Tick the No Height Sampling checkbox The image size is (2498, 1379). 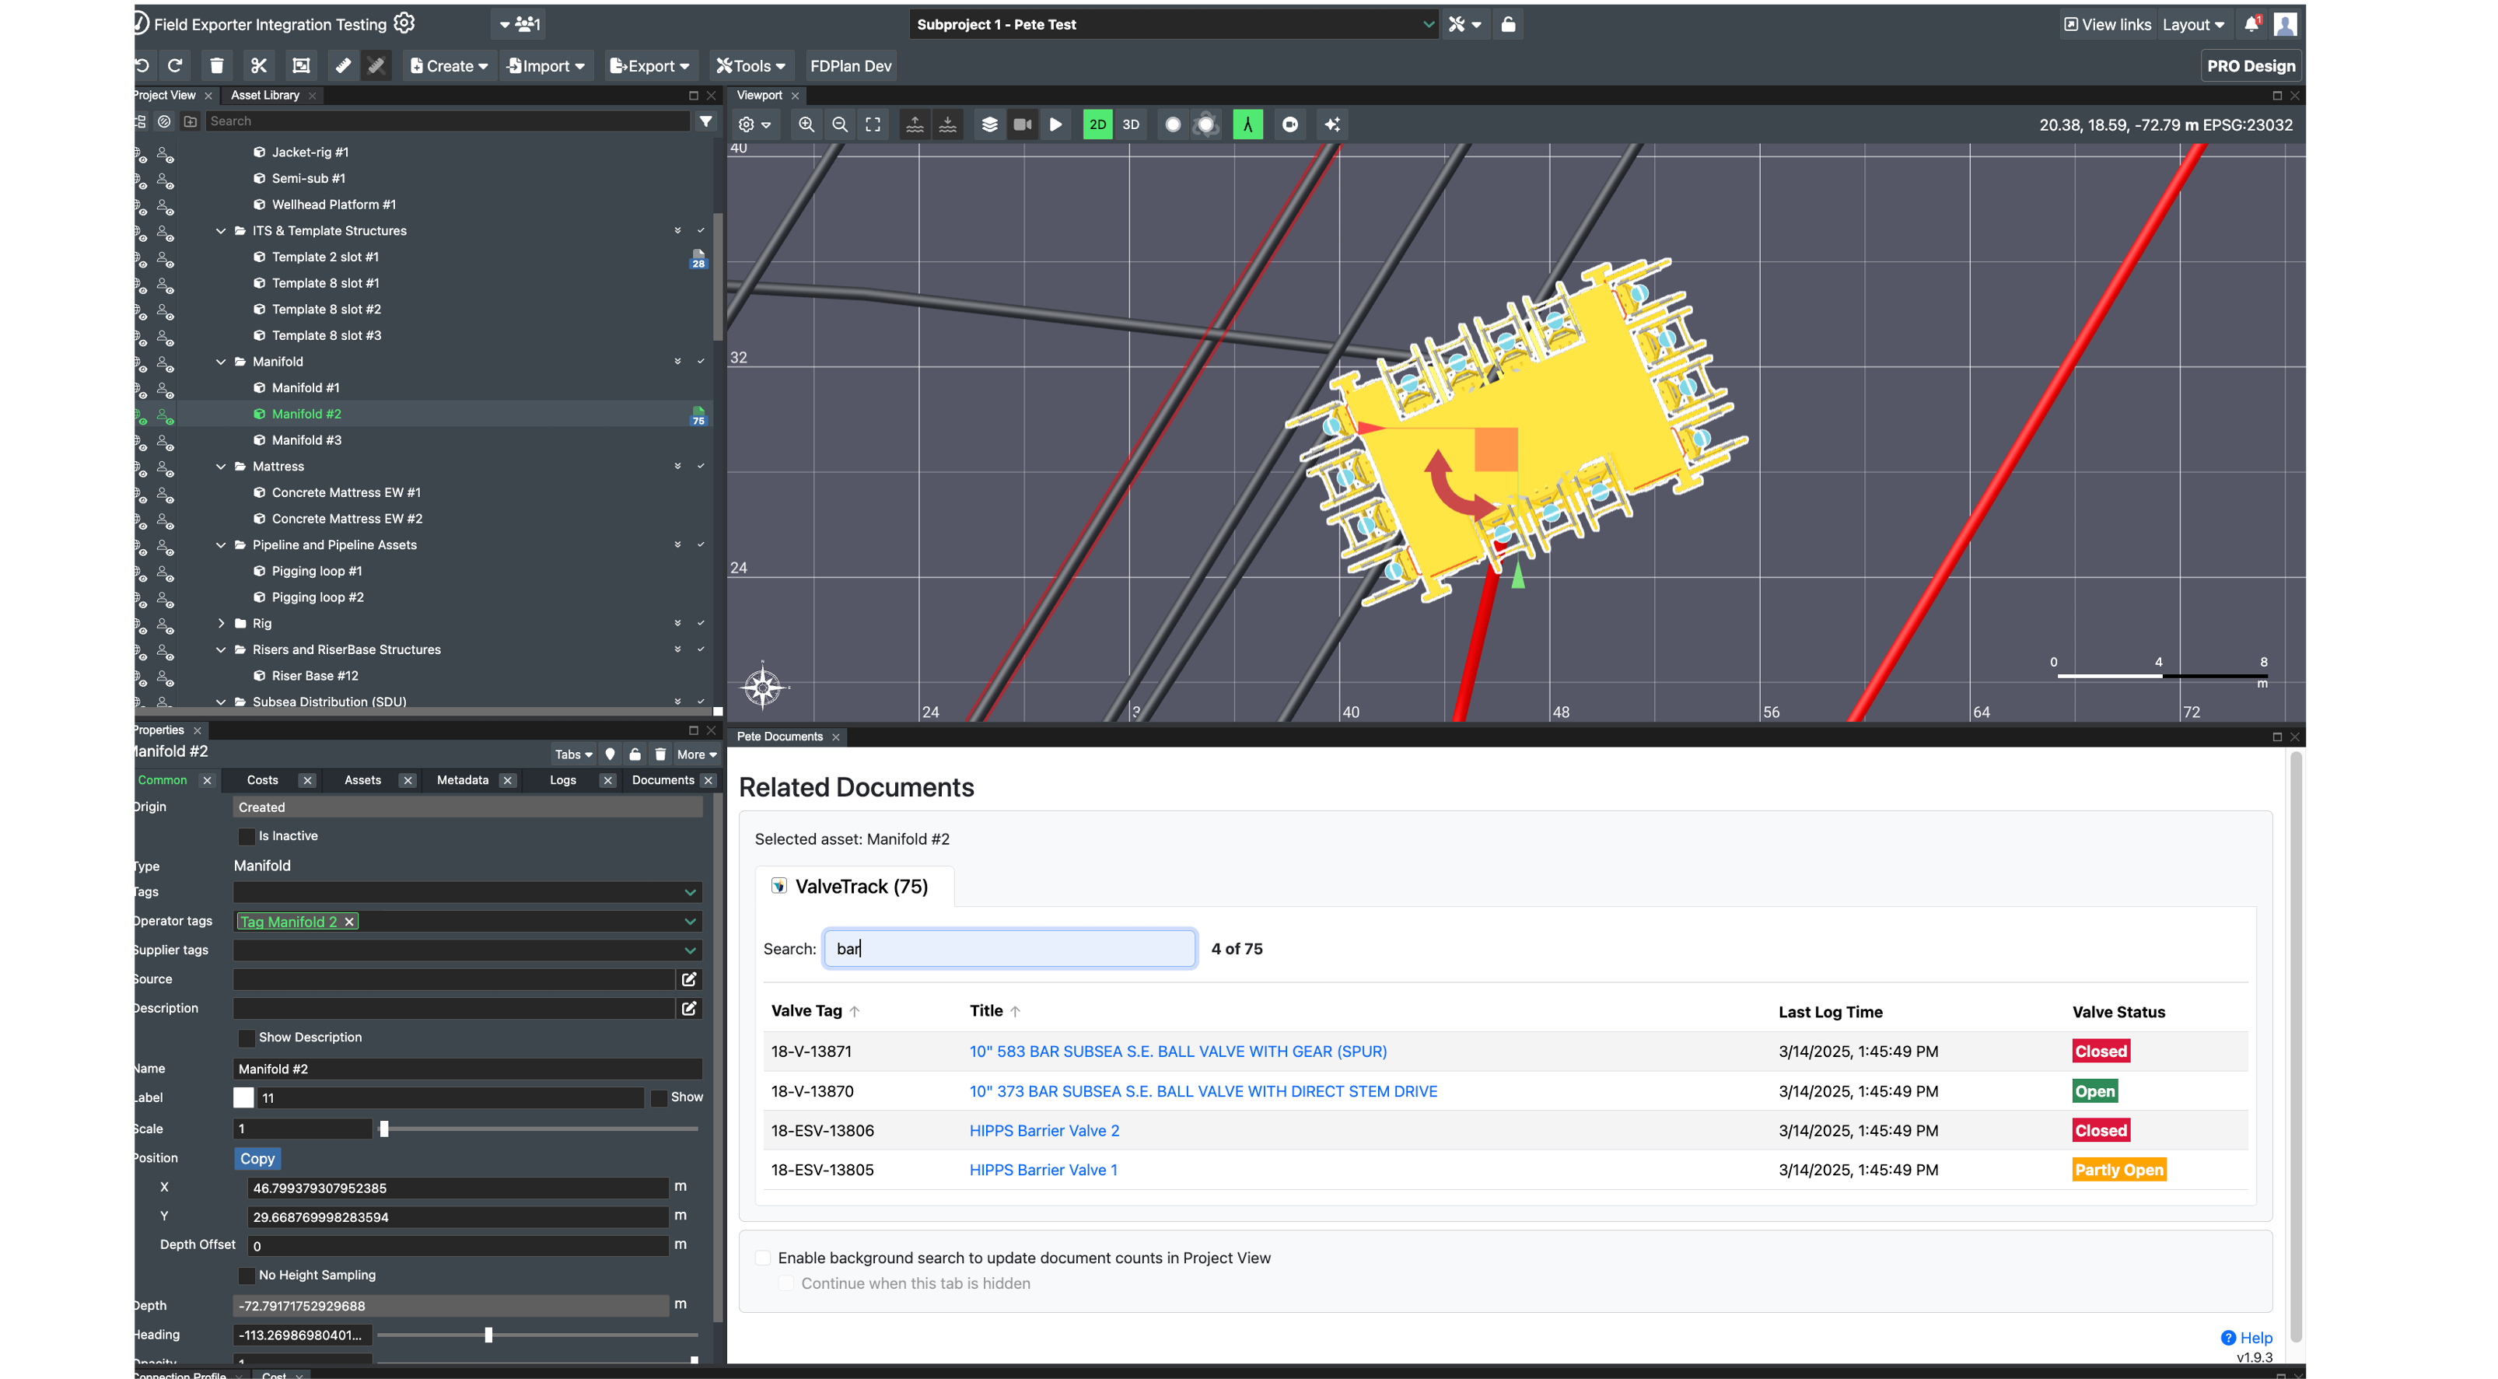coord(247,1276)
